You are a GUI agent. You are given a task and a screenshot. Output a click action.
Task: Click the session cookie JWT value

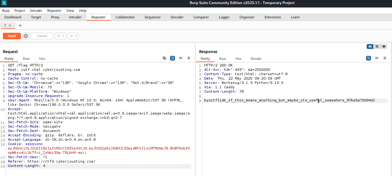click(x=99, y=150)
